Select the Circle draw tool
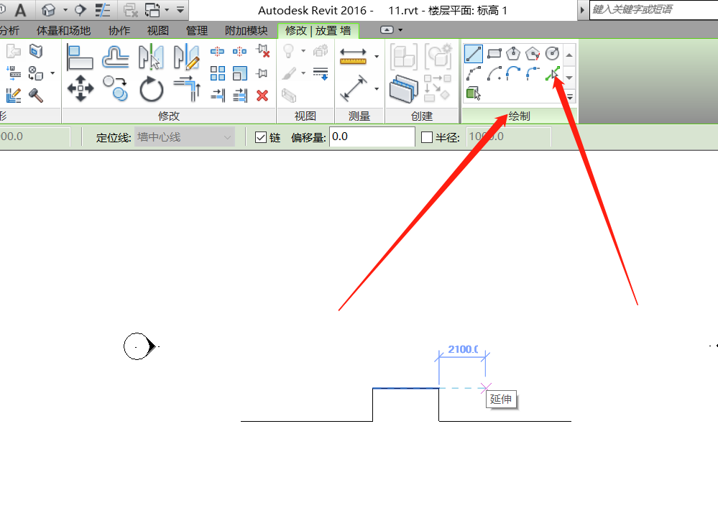The height and width of the screenshot is (508, 718). (x=552, y=53)
